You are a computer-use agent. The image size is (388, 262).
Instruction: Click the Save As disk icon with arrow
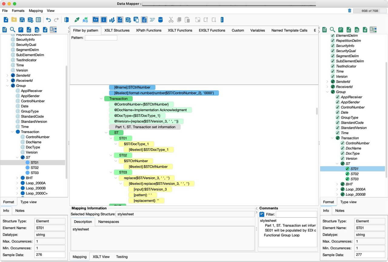click(x=30, y=20)
